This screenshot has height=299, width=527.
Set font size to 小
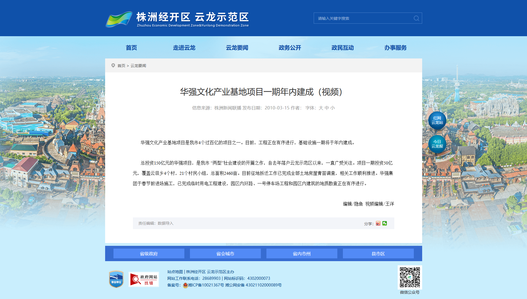tap(333, 108)
